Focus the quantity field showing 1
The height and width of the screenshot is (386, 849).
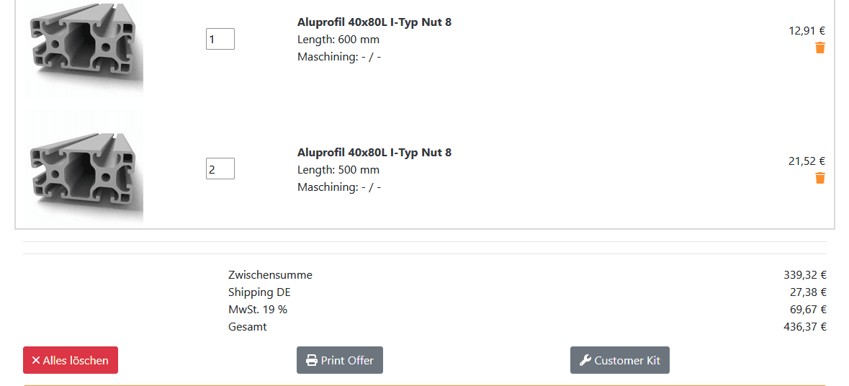tap(220, 39)
